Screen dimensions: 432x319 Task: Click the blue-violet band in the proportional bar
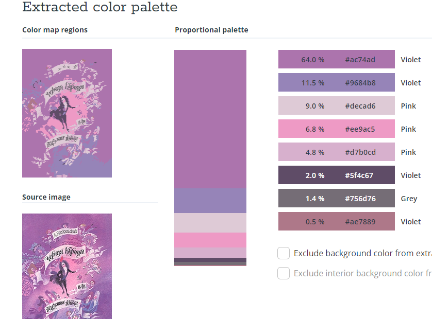(x=210, y=201)
